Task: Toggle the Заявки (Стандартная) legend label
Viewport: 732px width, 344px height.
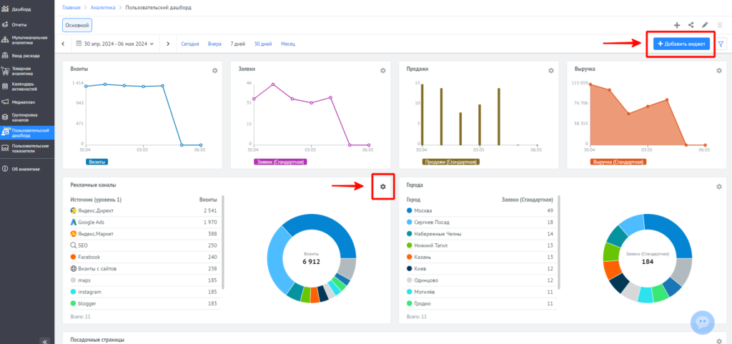Action: point(280,162)
